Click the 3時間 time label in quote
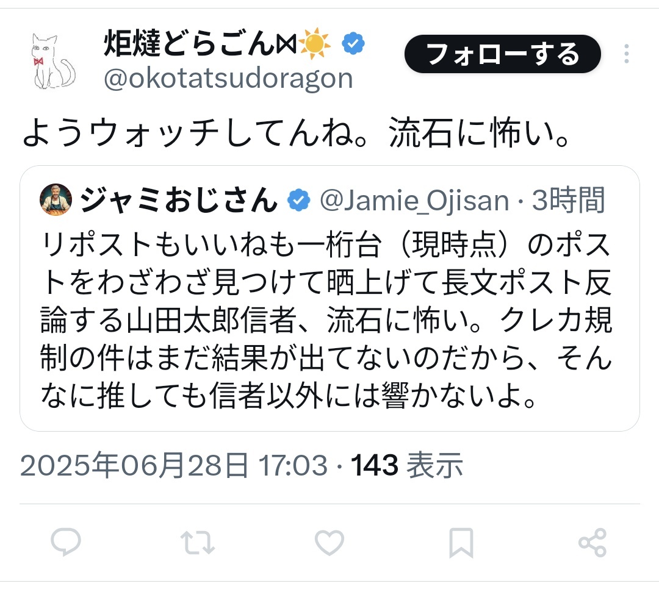 [569, 200]
